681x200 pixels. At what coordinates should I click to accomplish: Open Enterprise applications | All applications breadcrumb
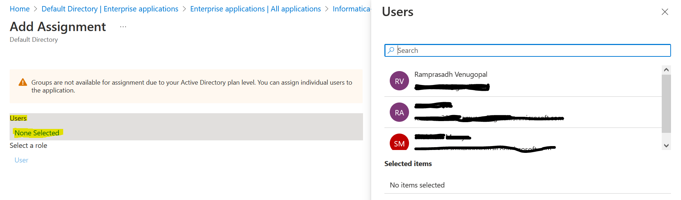(256, 9)
